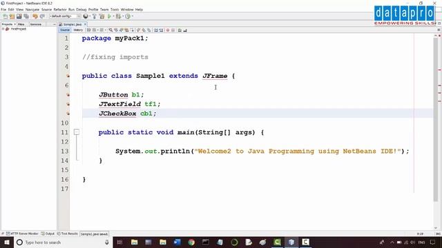442x248 pixels.
Task: Open the Navigate menu
Action: (32, 10)
